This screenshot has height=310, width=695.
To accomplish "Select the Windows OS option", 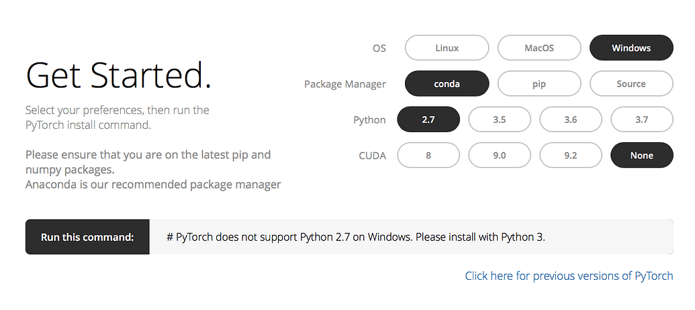I will tap(631, 48).
